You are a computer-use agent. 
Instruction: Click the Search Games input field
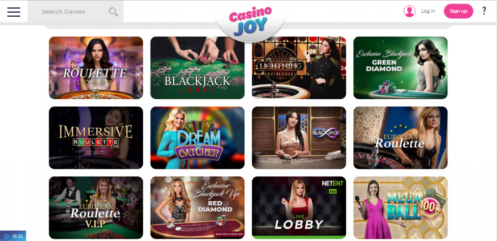76,12
